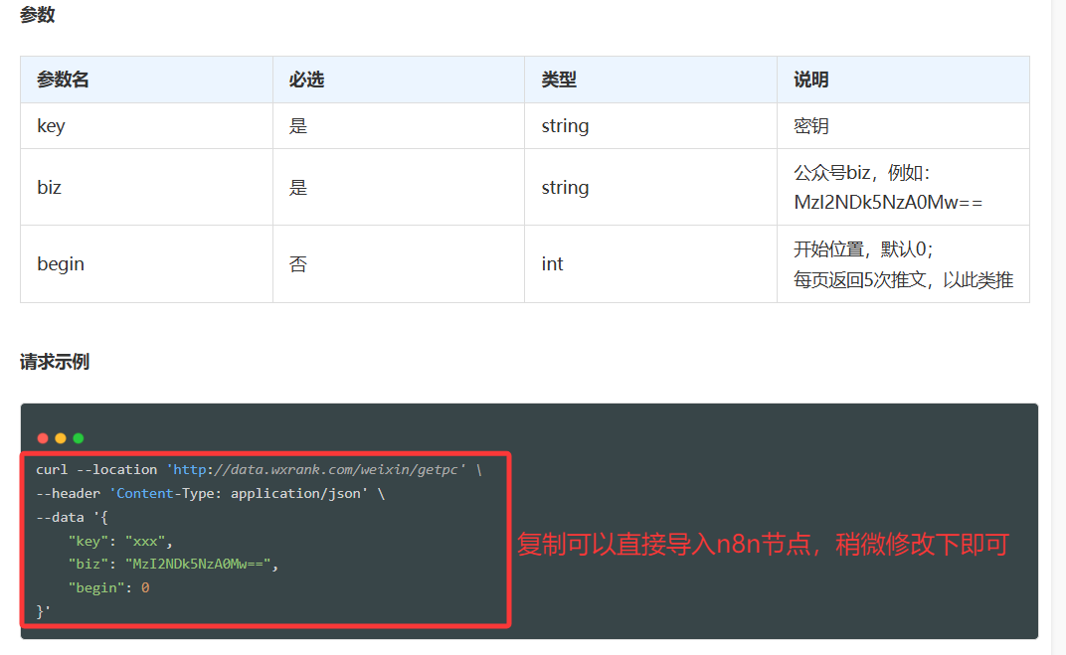Click the yellow window dot in code block

click(60, 437)
